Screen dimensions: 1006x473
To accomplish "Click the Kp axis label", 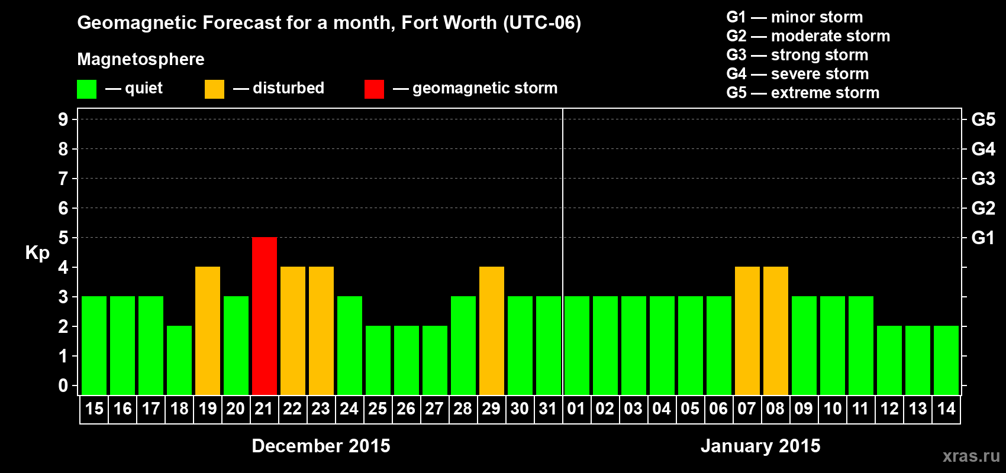I will click(37, 253).
